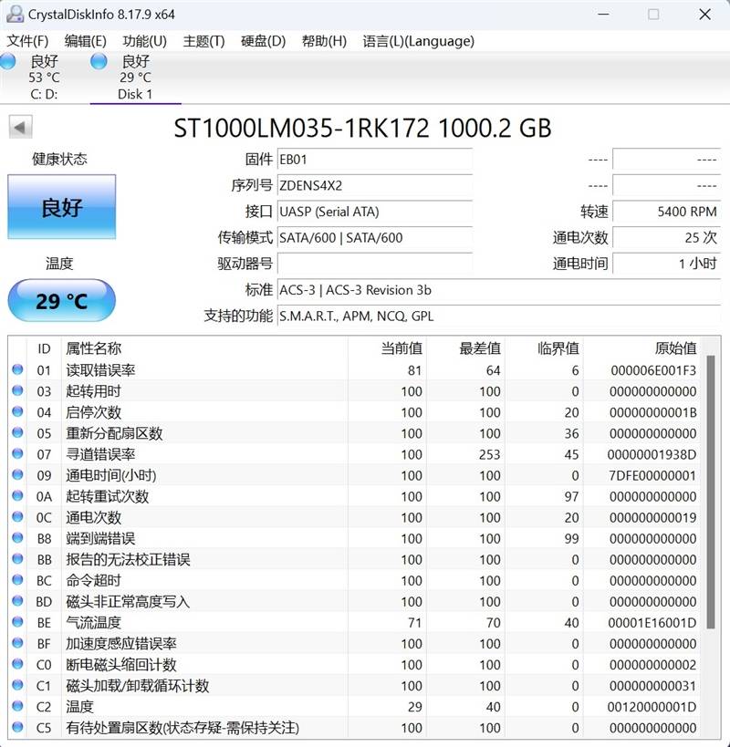
Task: Click status icon for C1 磁头加载/卸载循环计数
Action: [17, 685]
